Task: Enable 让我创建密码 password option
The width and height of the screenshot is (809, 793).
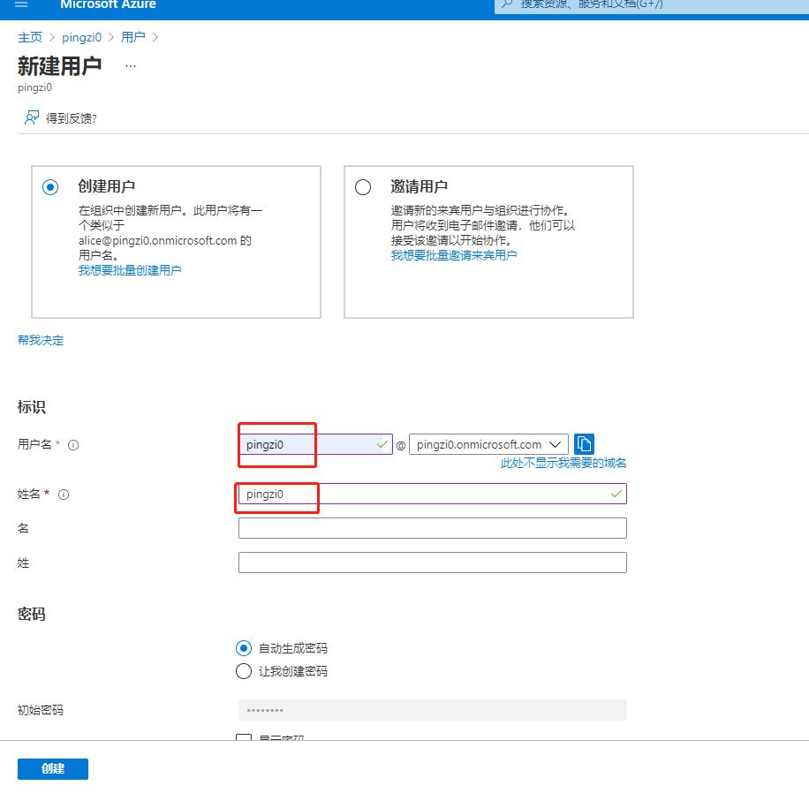Action: pos(244,671)
